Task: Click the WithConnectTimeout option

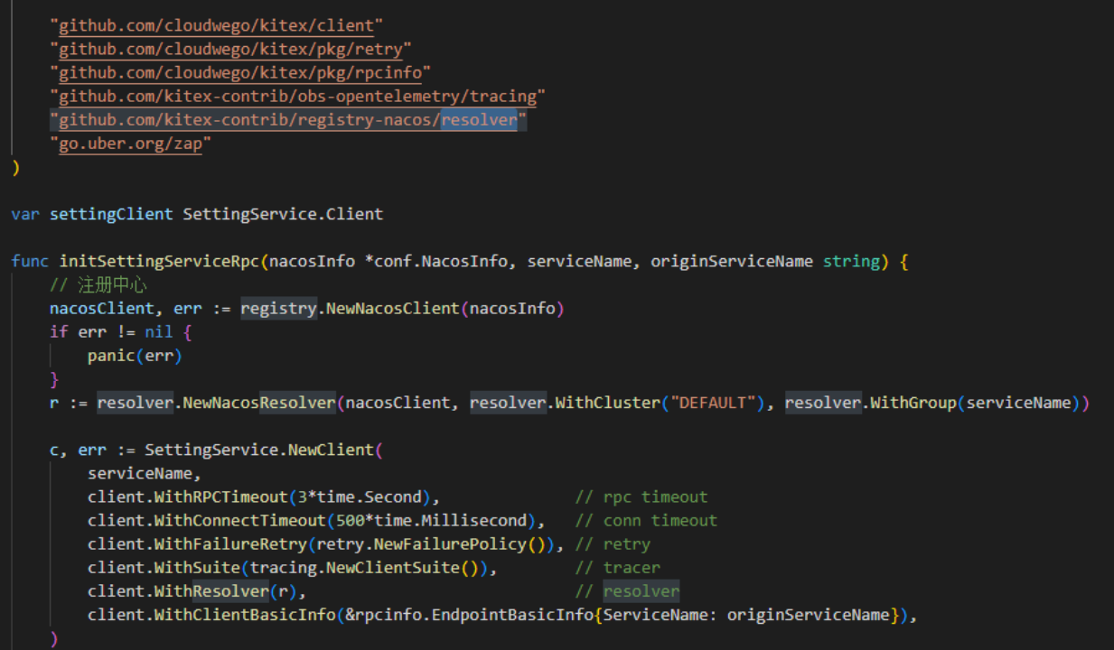Action: tap(239, 520)
